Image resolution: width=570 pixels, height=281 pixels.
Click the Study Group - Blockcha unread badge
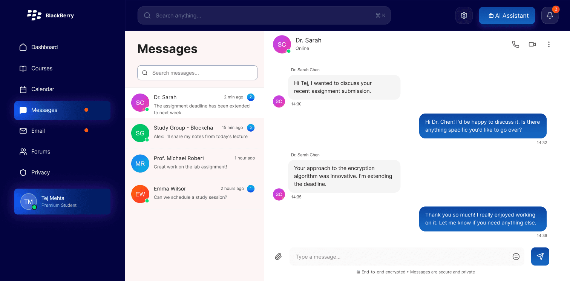(251, 128)
